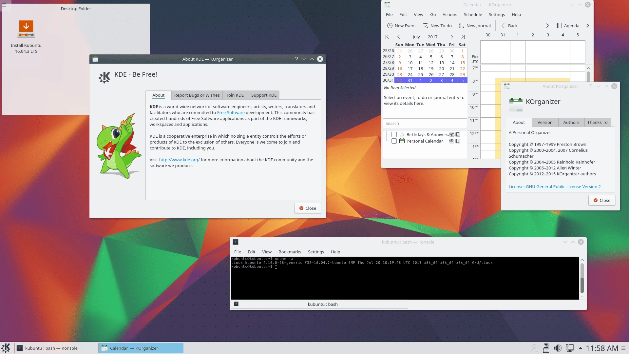Click the Konsole vertical scrollbar handle
Viewport: 629px width, 354px height.
tap(582, 285)
